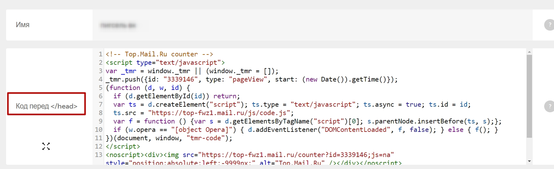Image resolution: width=554 pixels, height=169 pixels.
Task: Place cursor on 'Top.Mail.Ru counter' comment line
Action: coord(159,54)
